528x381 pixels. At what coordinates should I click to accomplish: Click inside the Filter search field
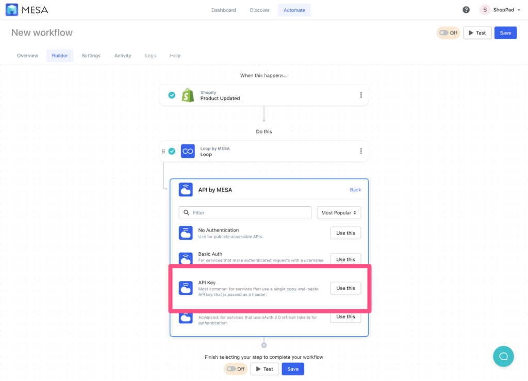pyautogui.click(x=245, y=212)
